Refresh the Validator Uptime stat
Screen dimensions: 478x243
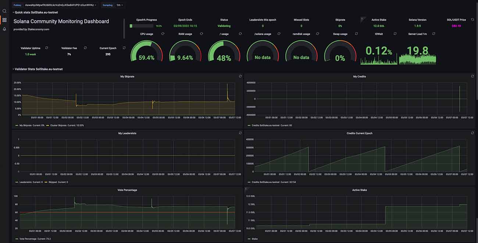(x=47, y=48)
